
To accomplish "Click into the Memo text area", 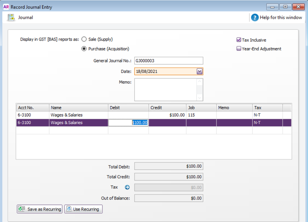I will pyautogui.click(x=165, y=89).
